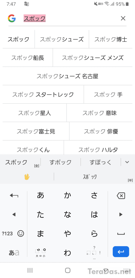135x278 pixels.
Task: Expand the candidate list chevron
Action: click(127, 162)
